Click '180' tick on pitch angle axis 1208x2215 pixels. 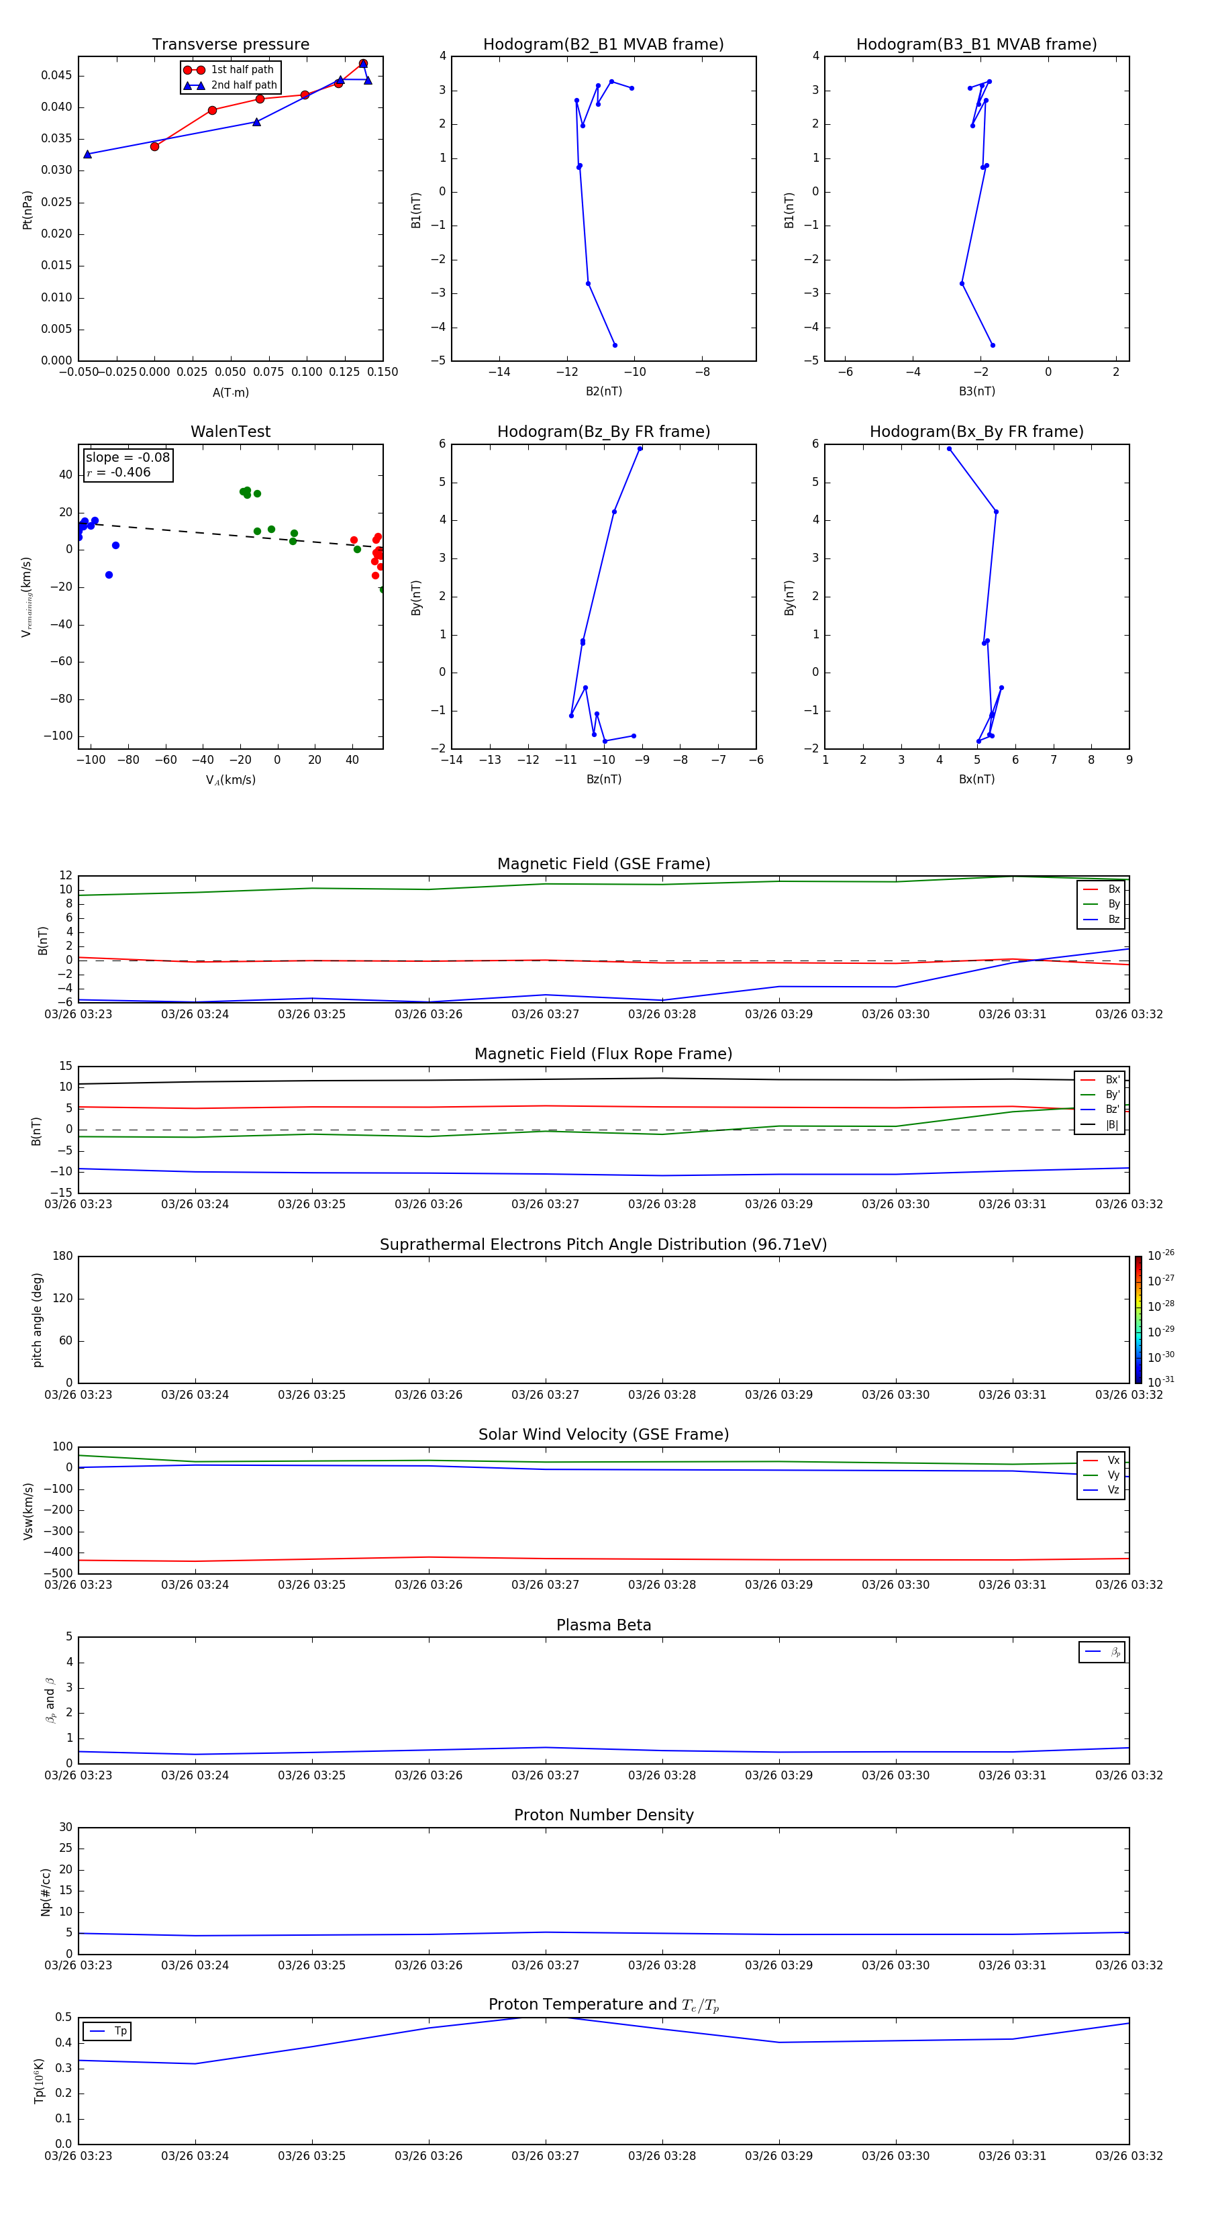coord(63,1257)
